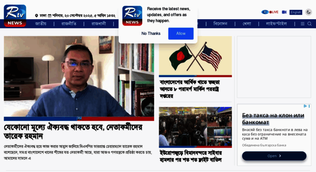Switch site language to English

pyautogui.click(x=296, y=12)
